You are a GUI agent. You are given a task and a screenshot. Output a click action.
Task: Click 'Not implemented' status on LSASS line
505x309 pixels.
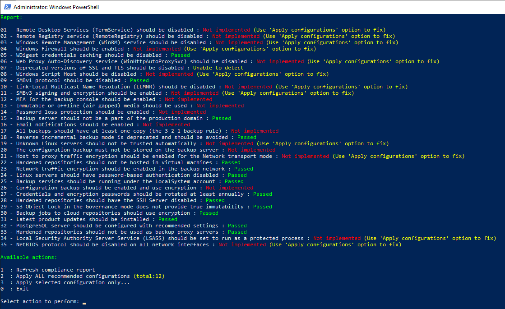[x=337, y=238]
